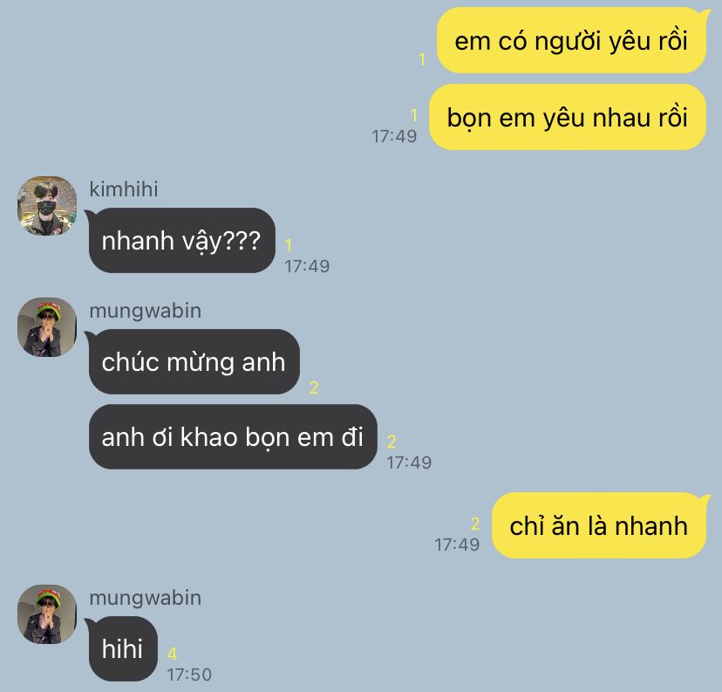Select the 'em có người yêu rồi' bubble
The image size is (722, 692).
pos(571,40)
